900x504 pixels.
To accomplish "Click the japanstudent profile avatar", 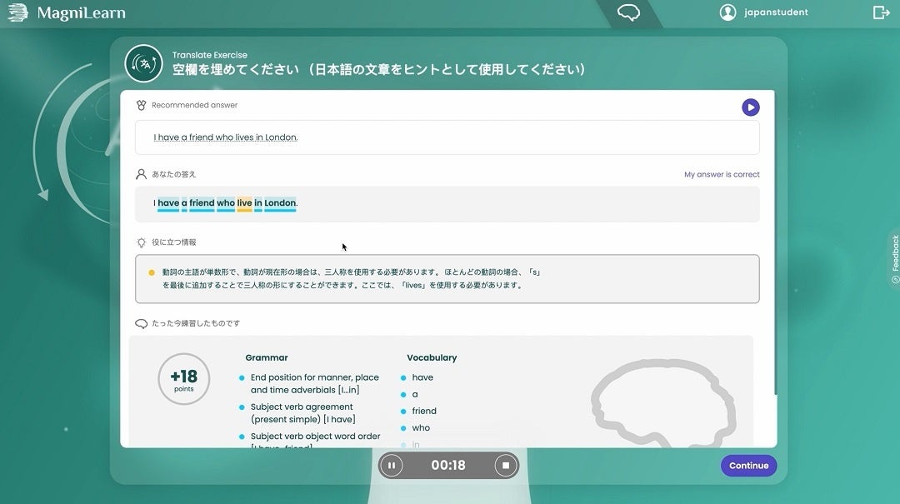I will click(728, 12).
